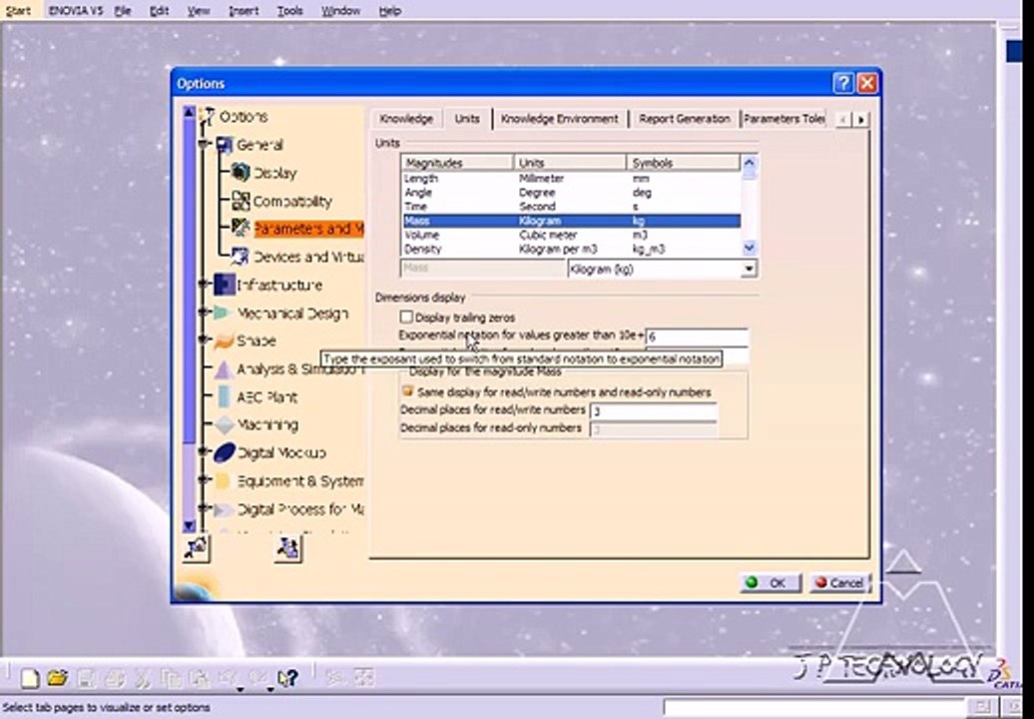Click the greyed Print toolbar icon
1034x719 pixels.
point(115,678)
